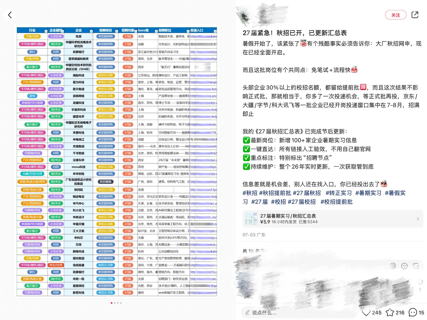Like the post via heart icon
The image size is (427, 320).
[366, 313]
